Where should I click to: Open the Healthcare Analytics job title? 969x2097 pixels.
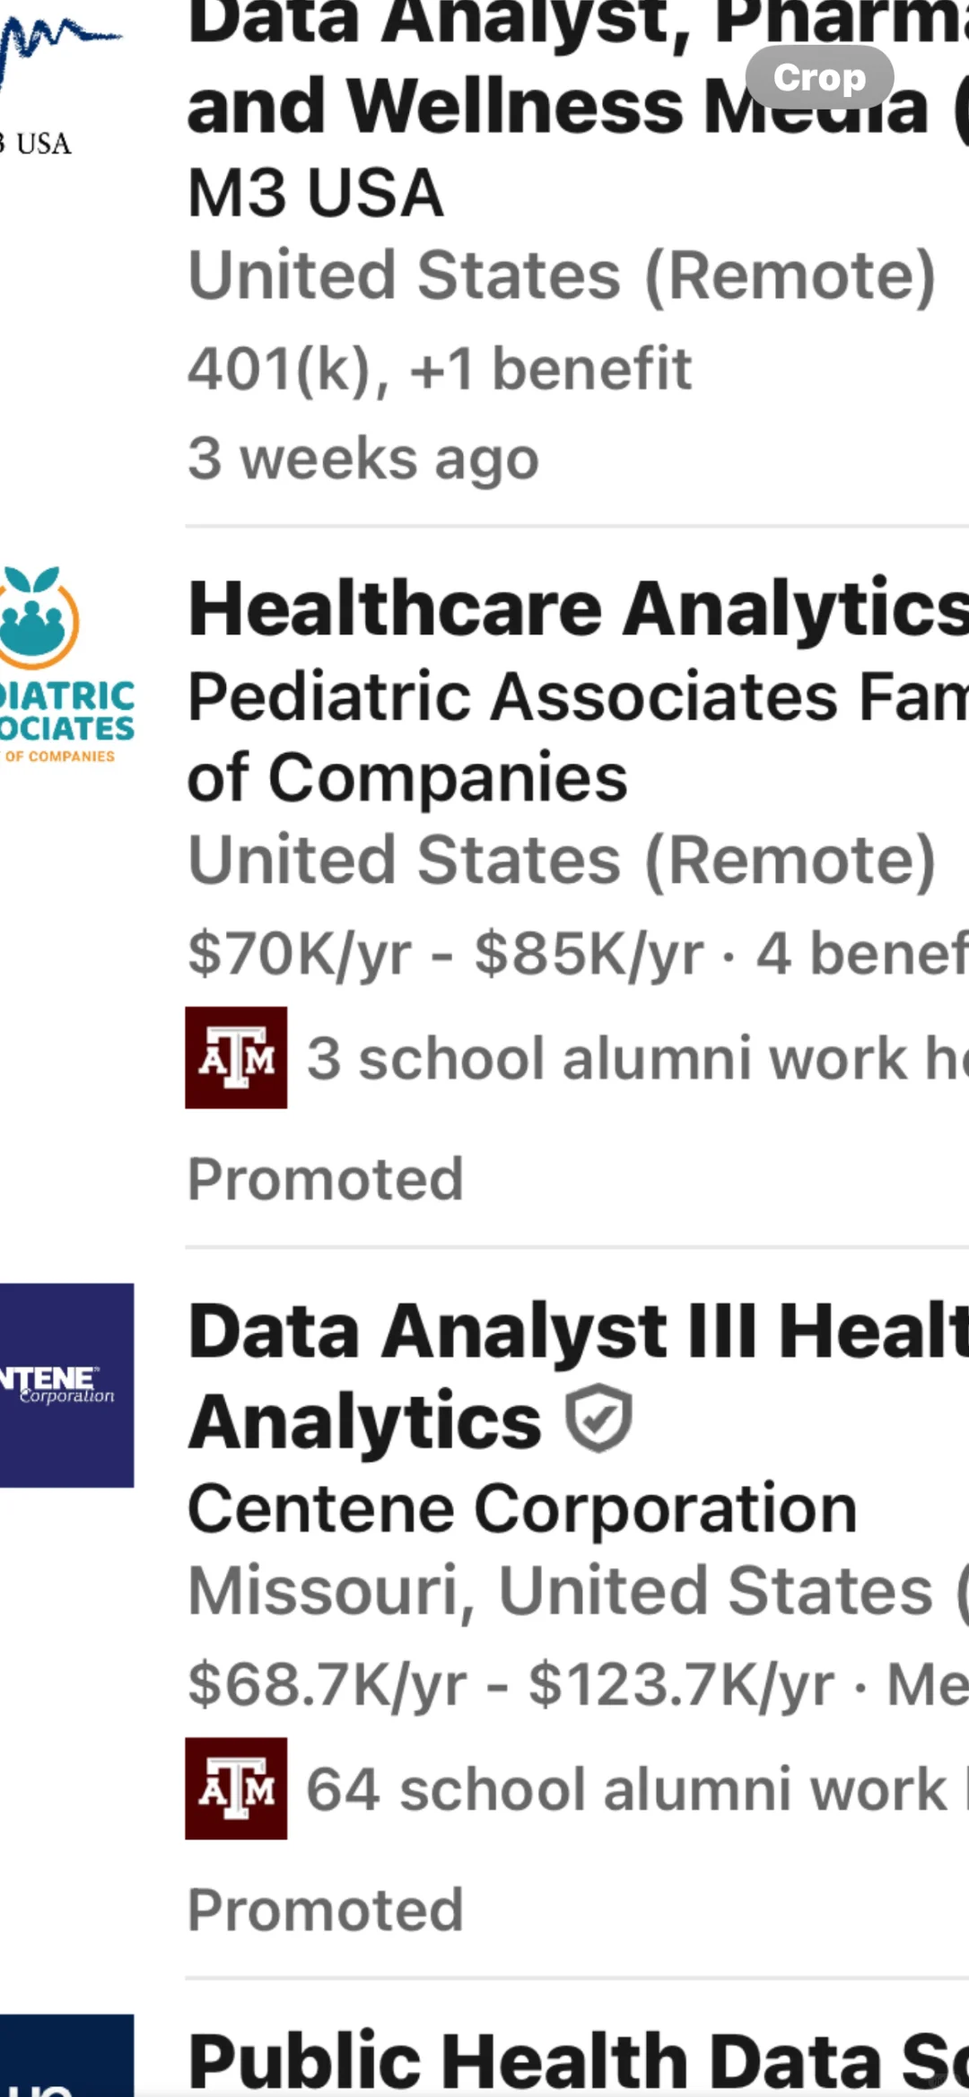click(578, 609)
